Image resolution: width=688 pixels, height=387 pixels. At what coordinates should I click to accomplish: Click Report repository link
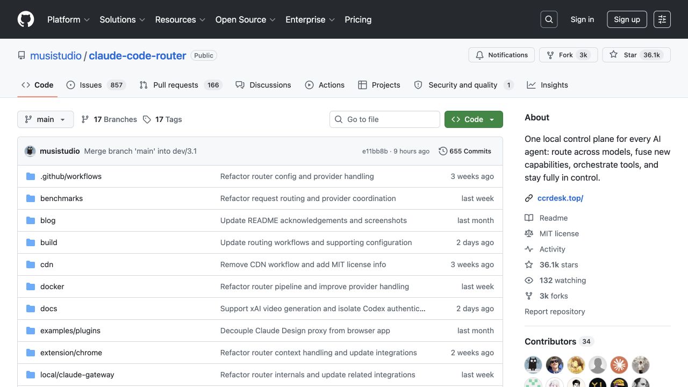[x=555, y=311]
